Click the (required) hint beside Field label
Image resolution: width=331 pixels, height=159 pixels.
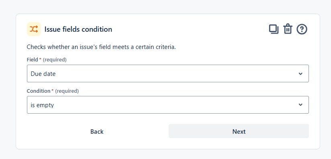[55, 60]
